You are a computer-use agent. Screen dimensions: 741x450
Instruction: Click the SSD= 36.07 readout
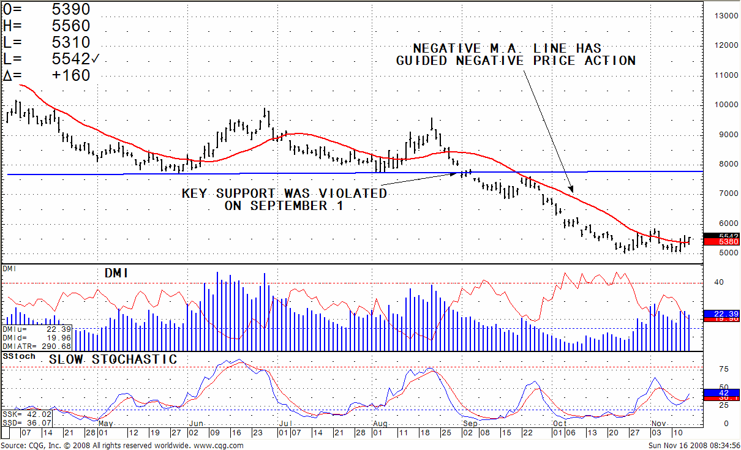[27, 422]
